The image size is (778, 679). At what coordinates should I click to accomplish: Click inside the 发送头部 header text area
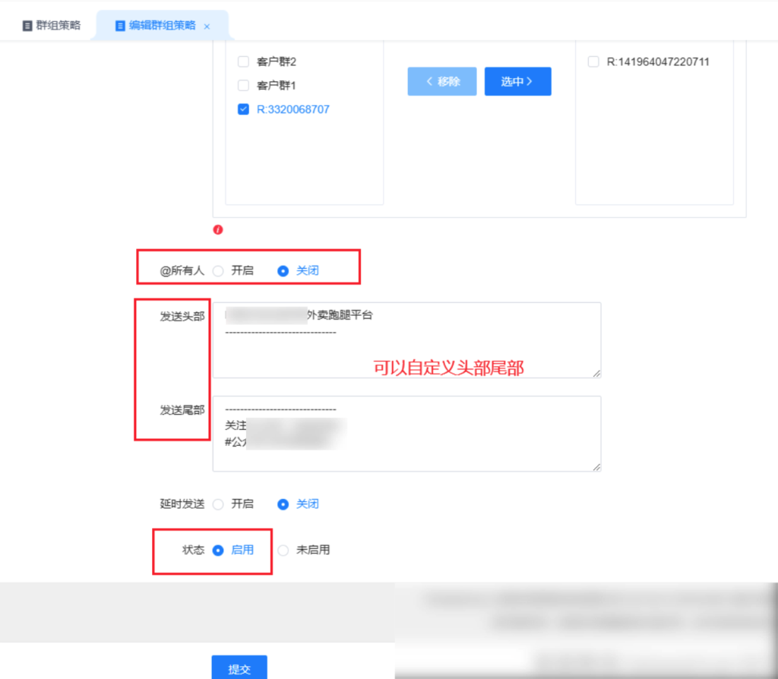tap(407, 339)
